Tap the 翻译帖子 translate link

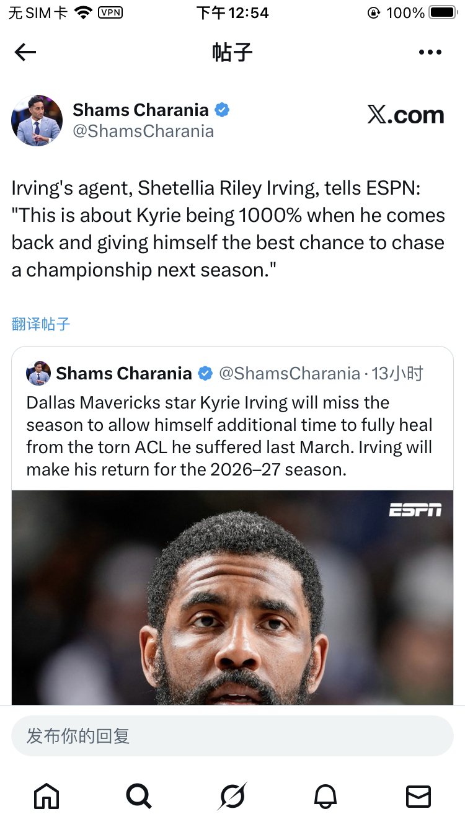[40, 324]
